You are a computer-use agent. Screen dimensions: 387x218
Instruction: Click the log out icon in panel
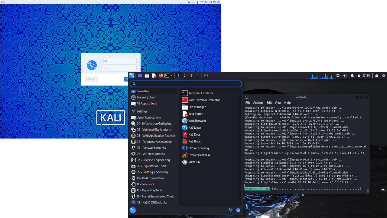pos(384,75)
